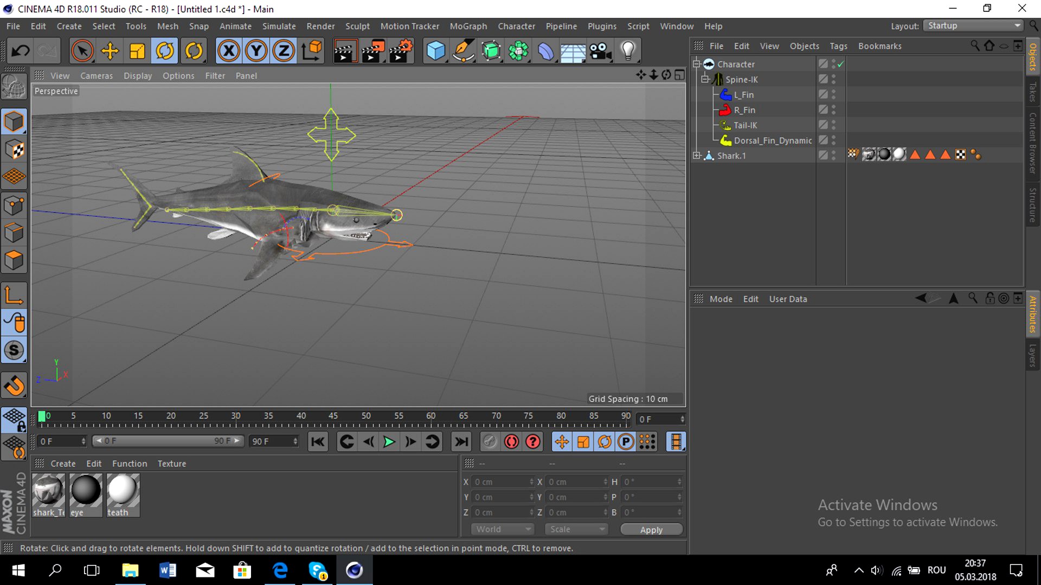Go to end of animation
The image size is (1041, 585).
461,442
